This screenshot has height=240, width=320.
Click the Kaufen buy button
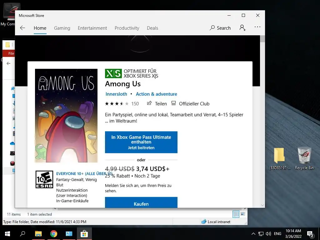pyautogui.click(x=141, y=202)
